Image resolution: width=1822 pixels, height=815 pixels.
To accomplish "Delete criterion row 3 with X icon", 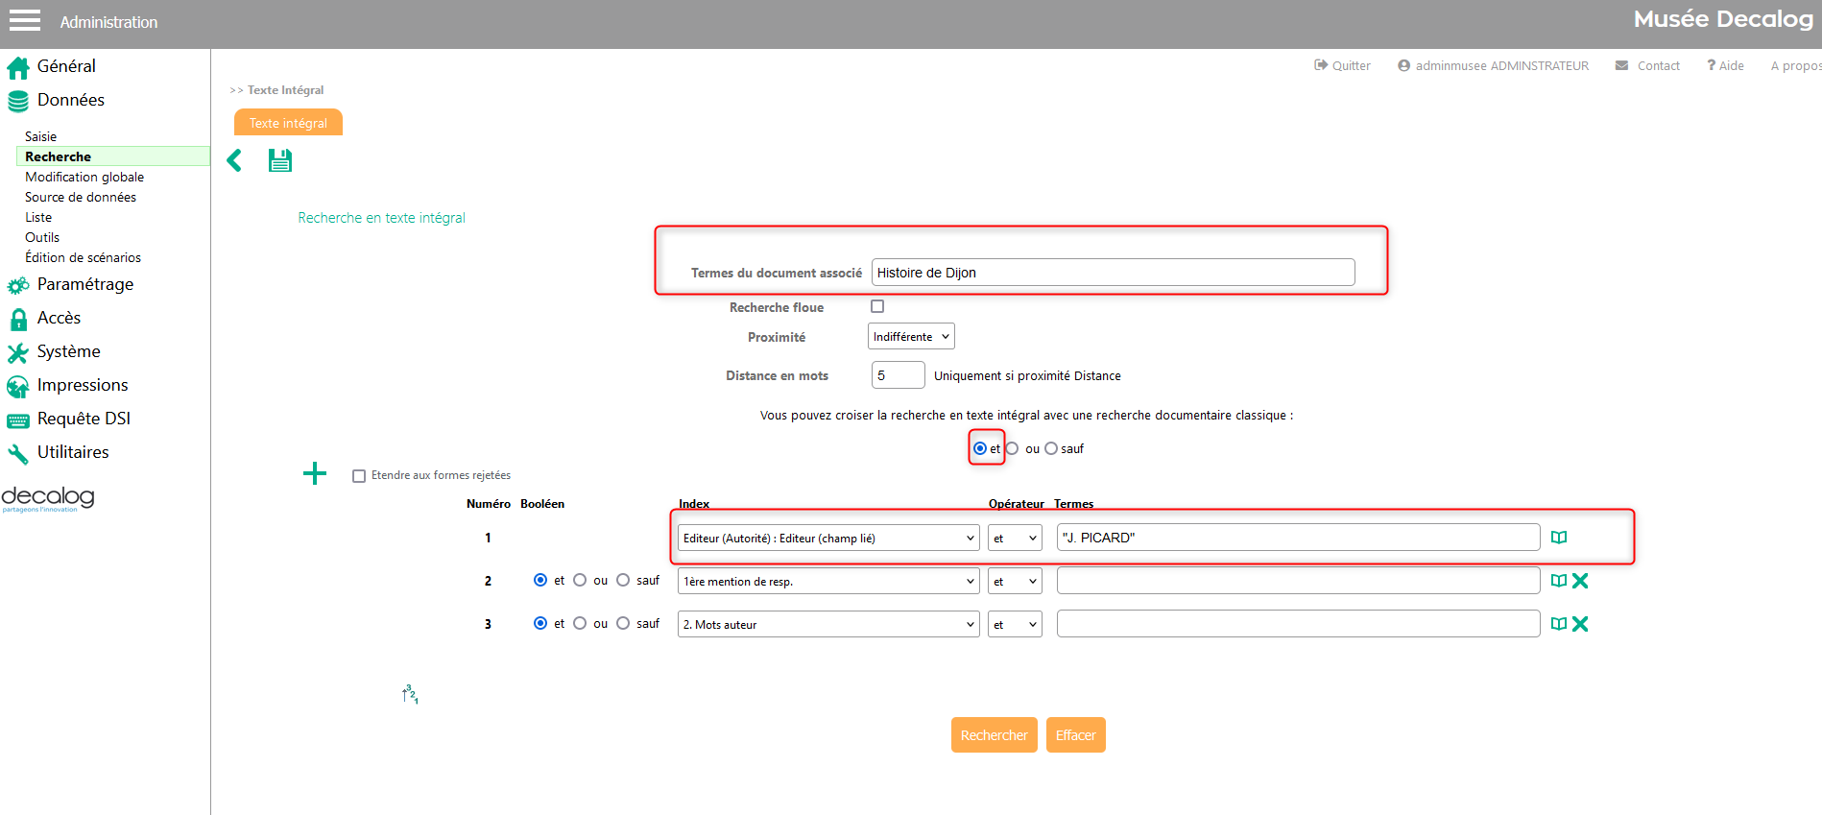I will [x=1581, y=624].
